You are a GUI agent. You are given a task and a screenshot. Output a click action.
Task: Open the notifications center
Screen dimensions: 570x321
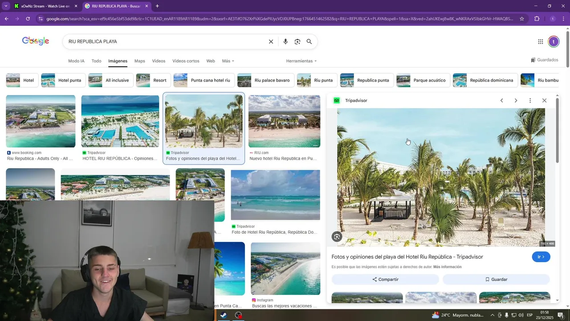click(561, 315)
